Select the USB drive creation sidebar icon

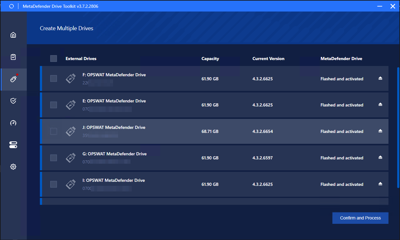[13, 79]
